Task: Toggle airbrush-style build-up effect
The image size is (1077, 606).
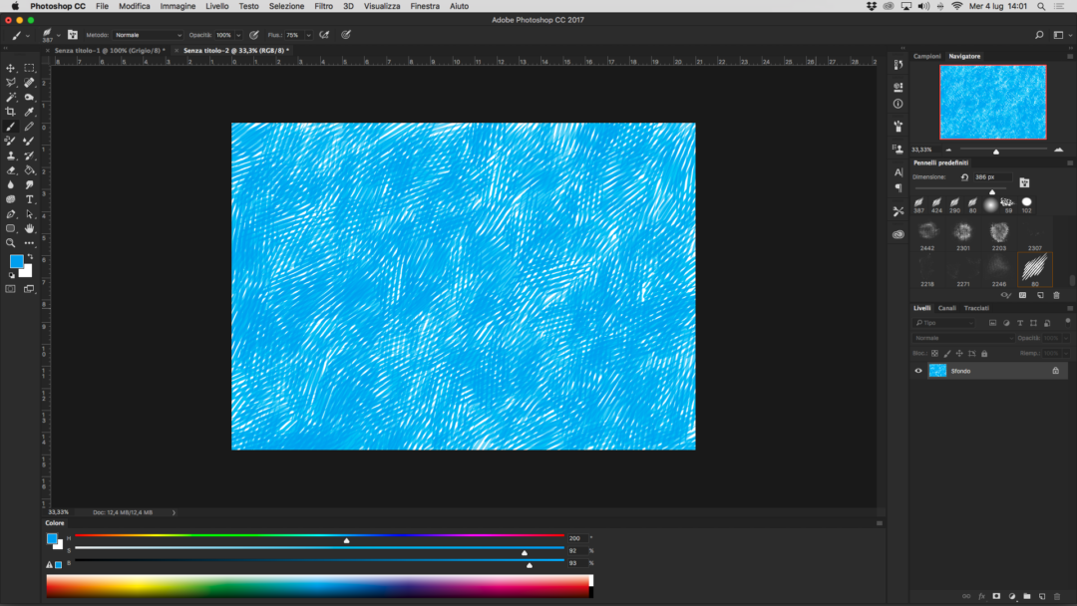Action: click(x=324, y=35)
